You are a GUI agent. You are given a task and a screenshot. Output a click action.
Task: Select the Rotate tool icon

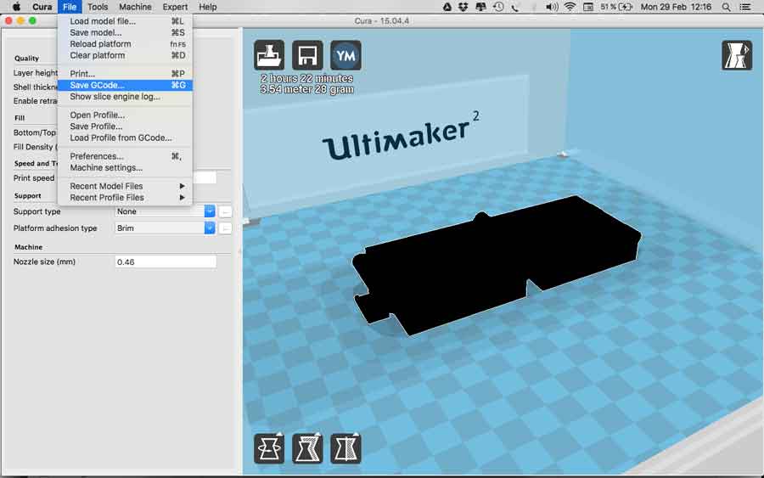tap(269, 448)
